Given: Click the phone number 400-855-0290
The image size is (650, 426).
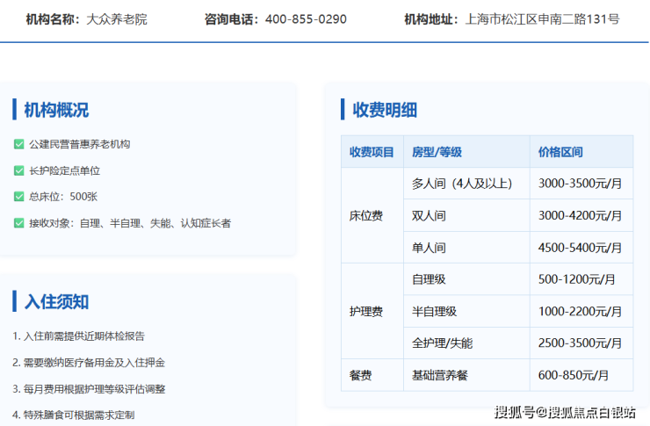Looking at the screenshot, I should (x=306, y=19).
